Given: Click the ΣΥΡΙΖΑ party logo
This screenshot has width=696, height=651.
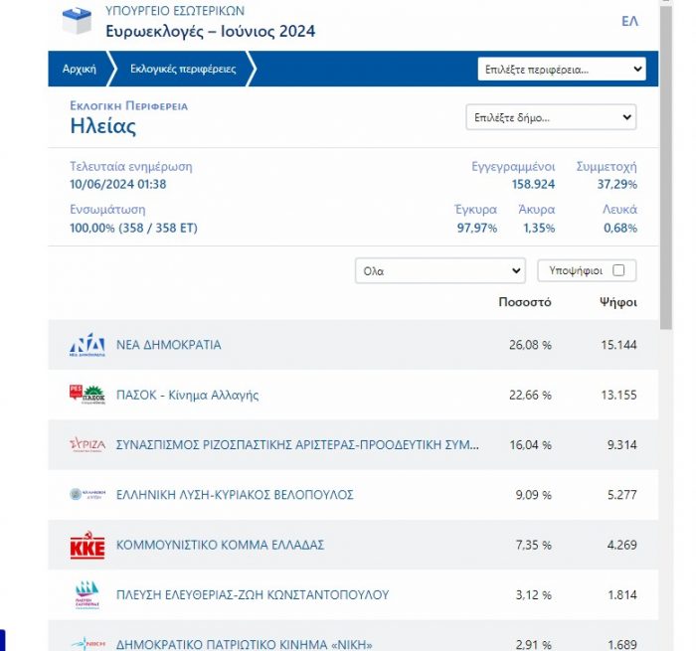Looking at the screenshot, I should pyautogui.click(x=87, y=444).
